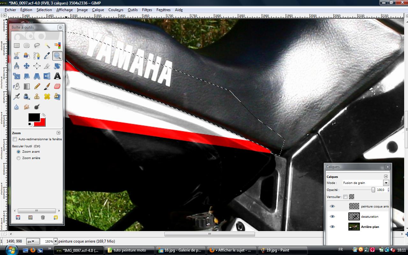
Task: Adjust the Opacité stepper arrows
Action: [388, 190]
